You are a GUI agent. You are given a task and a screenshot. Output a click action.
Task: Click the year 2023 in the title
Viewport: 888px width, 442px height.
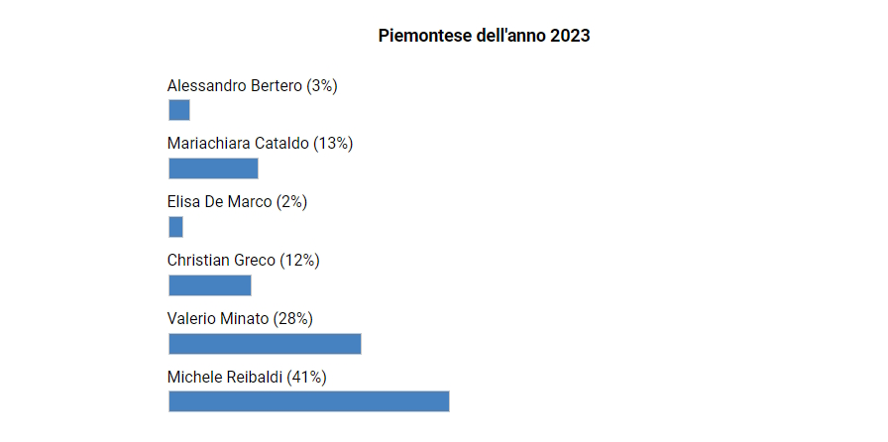[x=570, y=36]
